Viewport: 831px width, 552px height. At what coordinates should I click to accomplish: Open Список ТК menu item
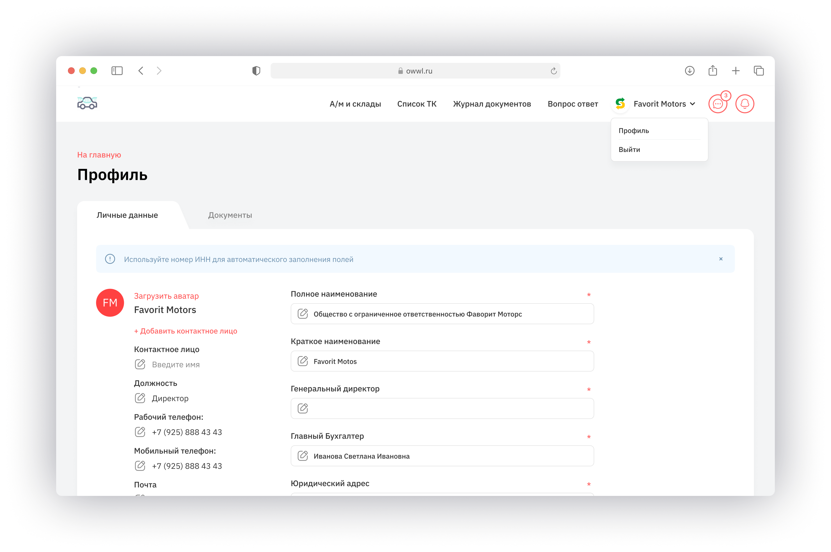(x=417, y=104)
